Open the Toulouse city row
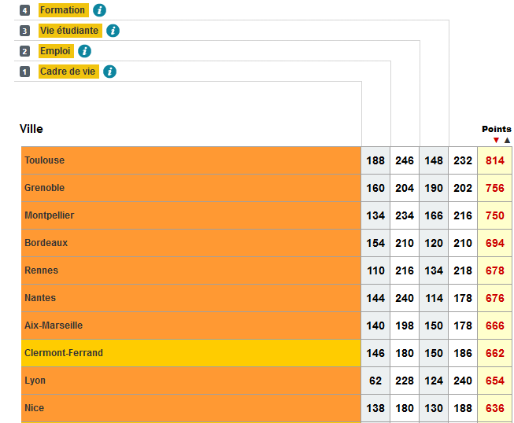This screenshot has height=423, width=514. click(45, 160)
